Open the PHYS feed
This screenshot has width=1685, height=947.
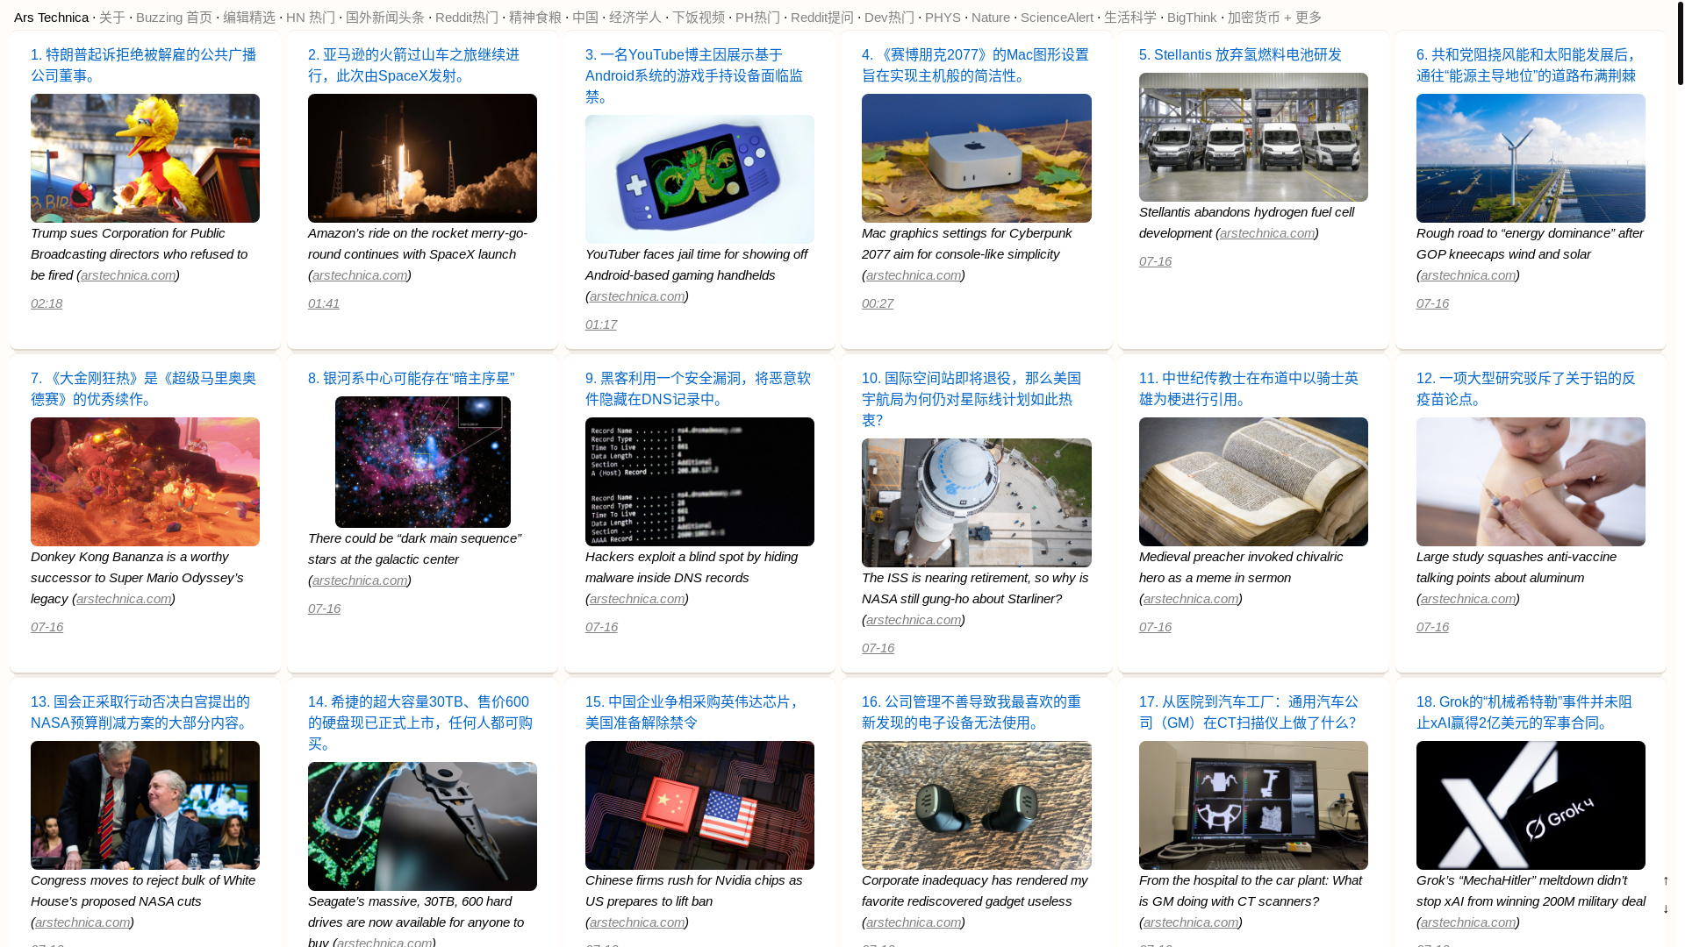click(943, 17)
